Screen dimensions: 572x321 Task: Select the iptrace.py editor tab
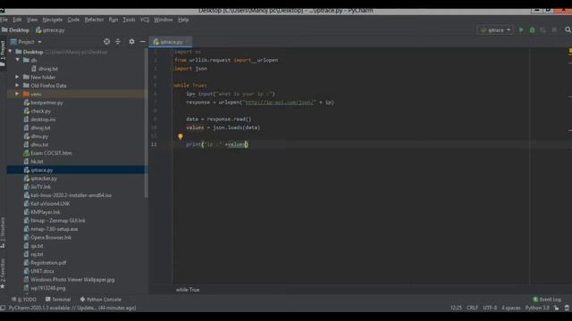(171, 42)
